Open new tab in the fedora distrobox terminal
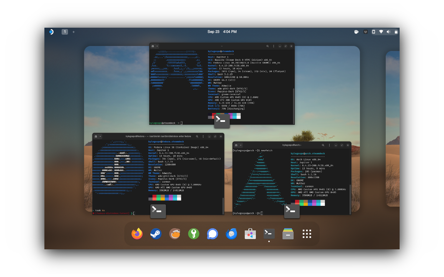Image resolution: width=444 pixels, height=277 pixels. pyautogui.click(x=96, y=136)
